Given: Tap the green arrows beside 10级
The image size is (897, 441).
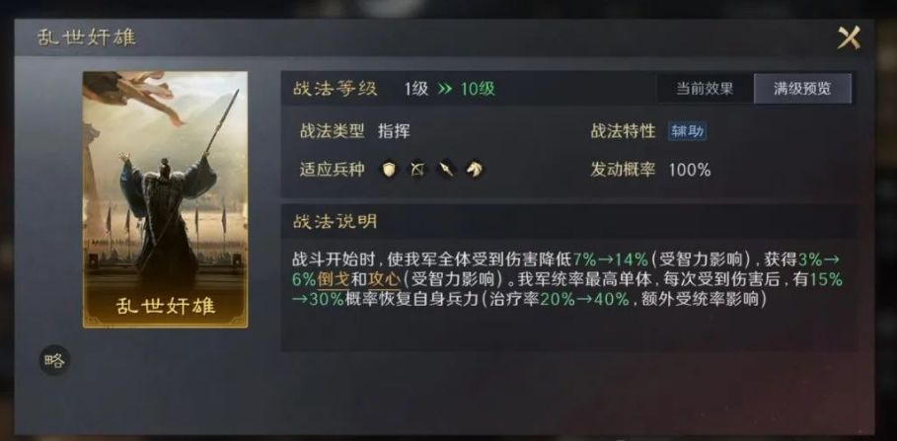Looking at the screenshot, I should [x=445, y=89].
